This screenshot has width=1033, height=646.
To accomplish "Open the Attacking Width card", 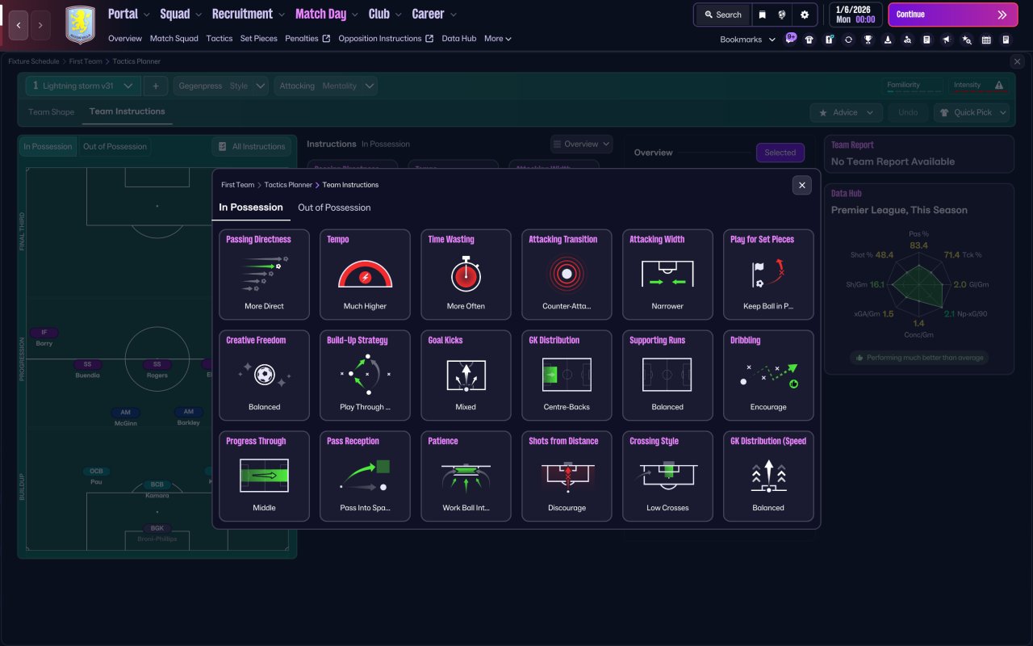I will [667, 275].
